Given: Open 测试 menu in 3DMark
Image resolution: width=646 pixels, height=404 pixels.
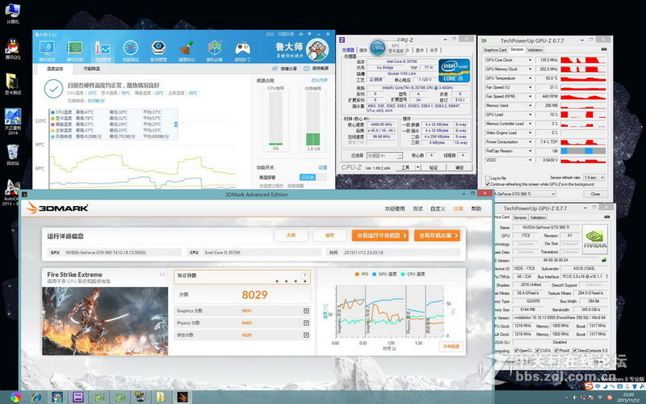Looking at the screenshot, I should pos(417,209).
